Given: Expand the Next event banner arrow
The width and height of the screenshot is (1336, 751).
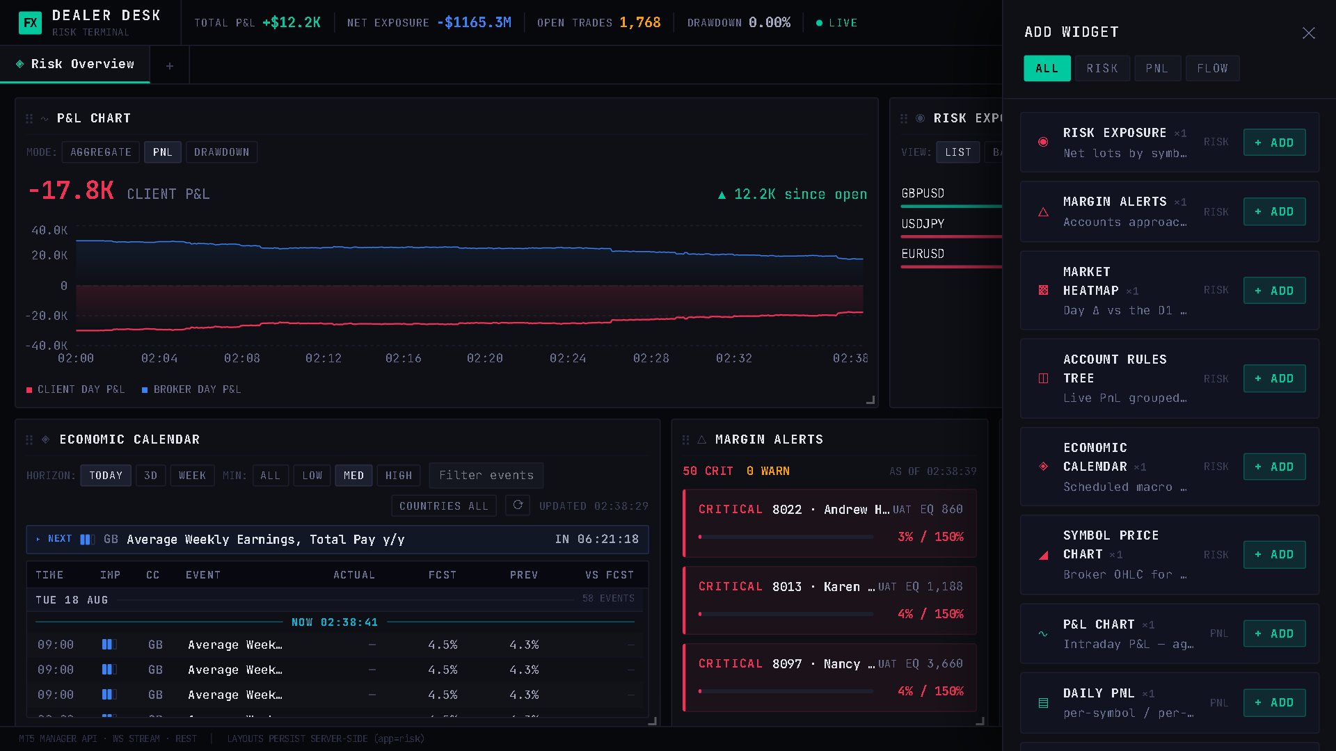Looking at the screenshot, I should click(38, 540).
